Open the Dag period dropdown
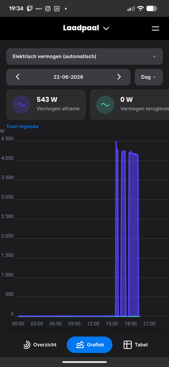Viewport: 169px width, 367px height. point(149,77)
